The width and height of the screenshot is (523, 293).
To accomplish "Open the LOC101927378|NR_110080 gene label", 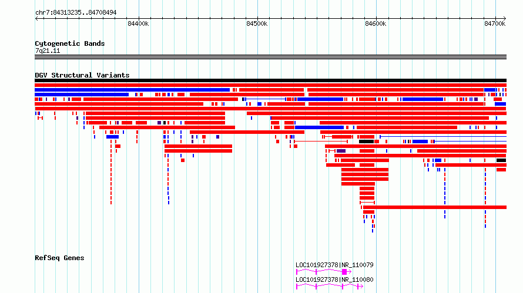I will point(334,279).
